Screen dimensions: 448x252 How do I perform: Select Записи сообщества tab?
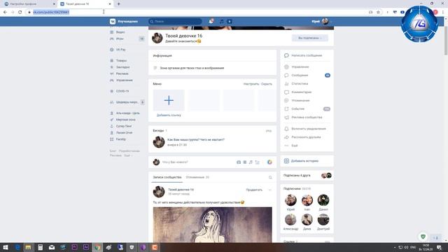(167, 177)
